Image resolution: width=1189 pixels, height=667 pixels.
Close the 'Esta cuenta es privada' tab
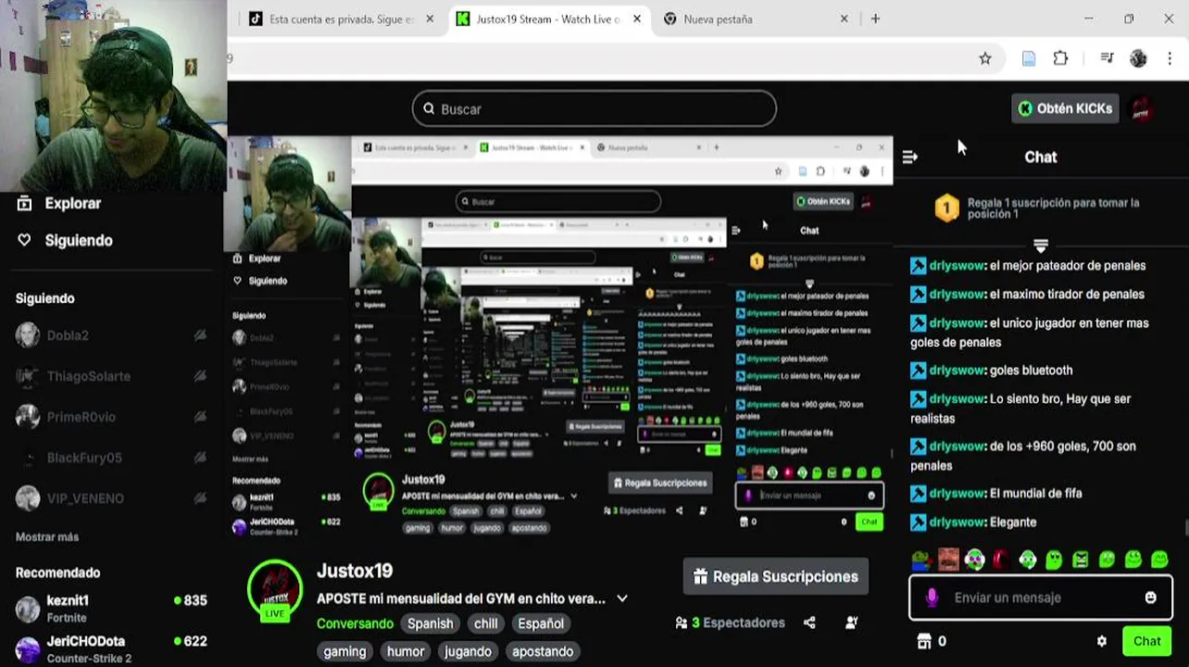(430, 19)
